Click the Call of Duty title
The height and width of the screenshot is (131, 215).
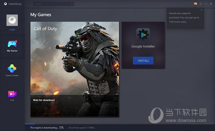pos(45,29)
